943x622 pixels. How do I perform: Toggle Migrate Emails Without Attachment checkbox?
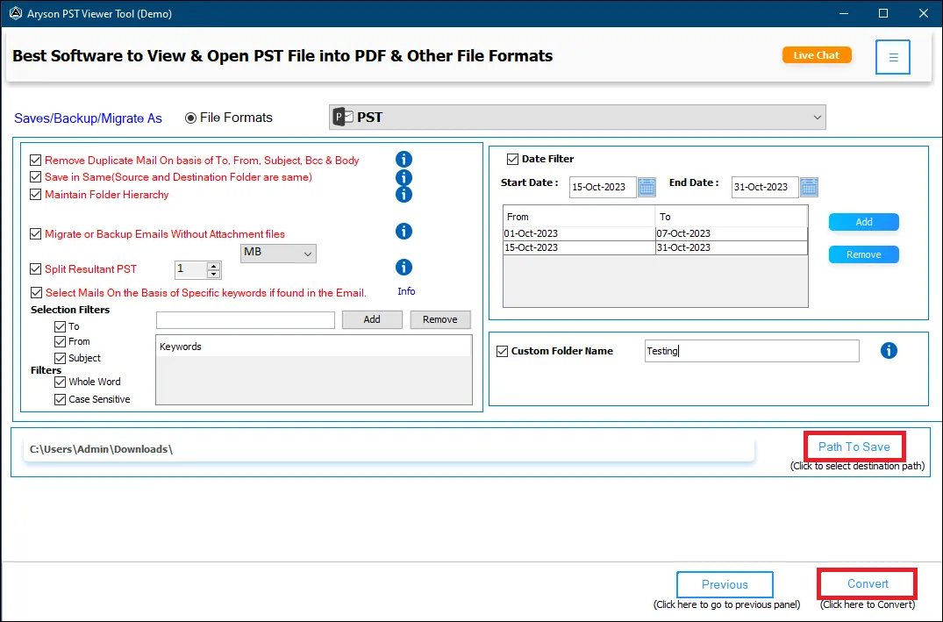pyautogui.click(x=35, y=234)
